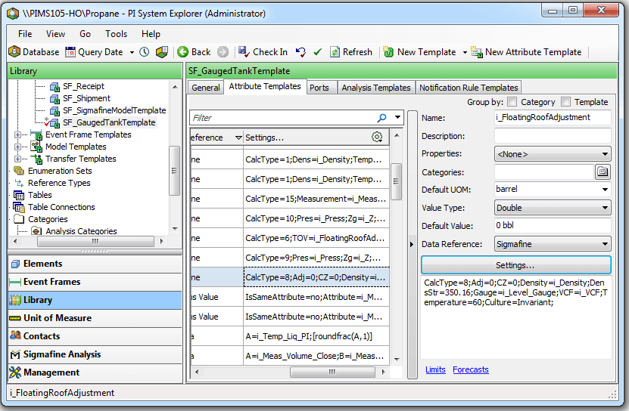The image size is (629, 411).
Task: Expand Transfer Templates tree node
Action: tap(17, 159)
